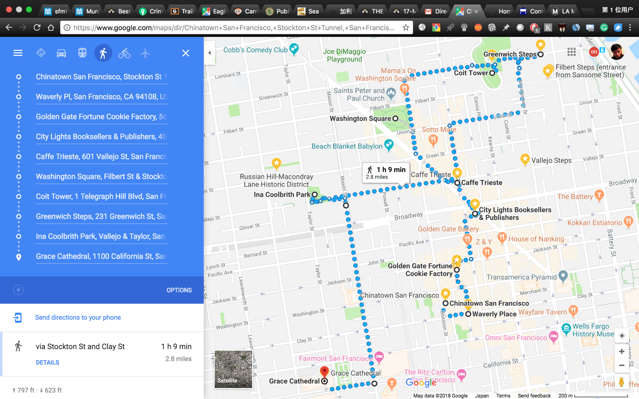The height and width of the screenshot is (399, 639).
Task: Reload the current page
Action: (x=37, y=27)
